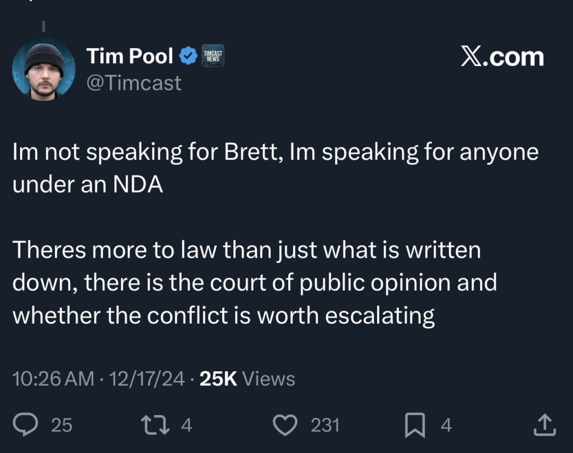
Task: Click the like count 231
Action: point(325,426)
